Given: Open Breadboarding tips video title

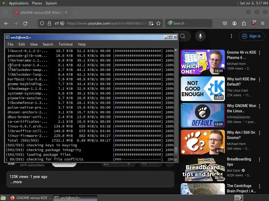Looking at the screenshot, I should coord(239,162).
